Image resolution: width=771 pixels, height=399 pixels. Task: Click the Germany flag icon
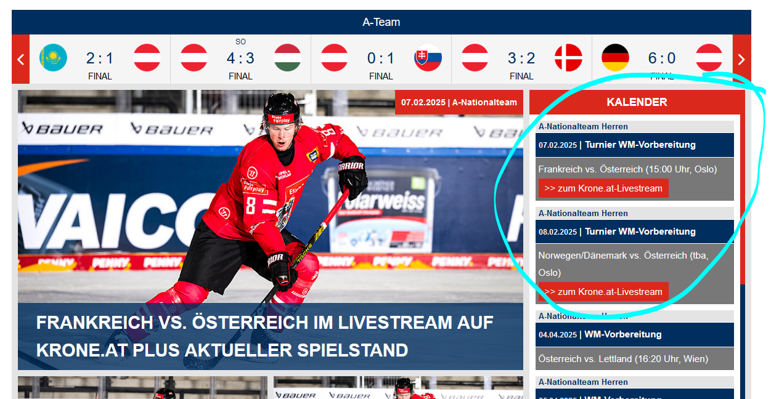[615, 58]
